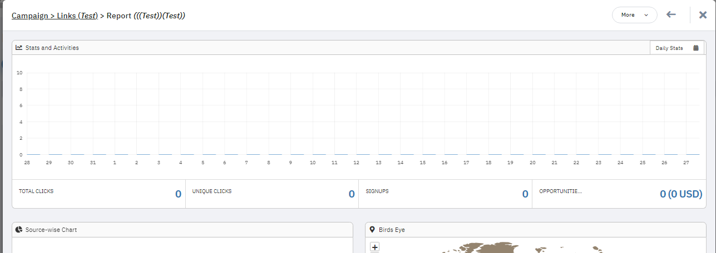The image size is (716, 253).
Task: Click the calendar icon beside Daily Stats
Action: point(696,48)
